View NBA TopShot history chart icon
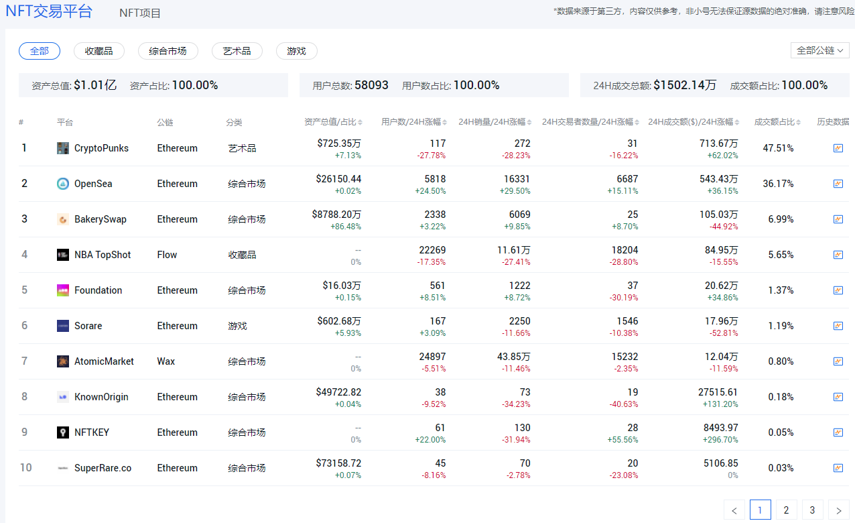The width and height of the screenshot is (855, 523). coord(838,255)
